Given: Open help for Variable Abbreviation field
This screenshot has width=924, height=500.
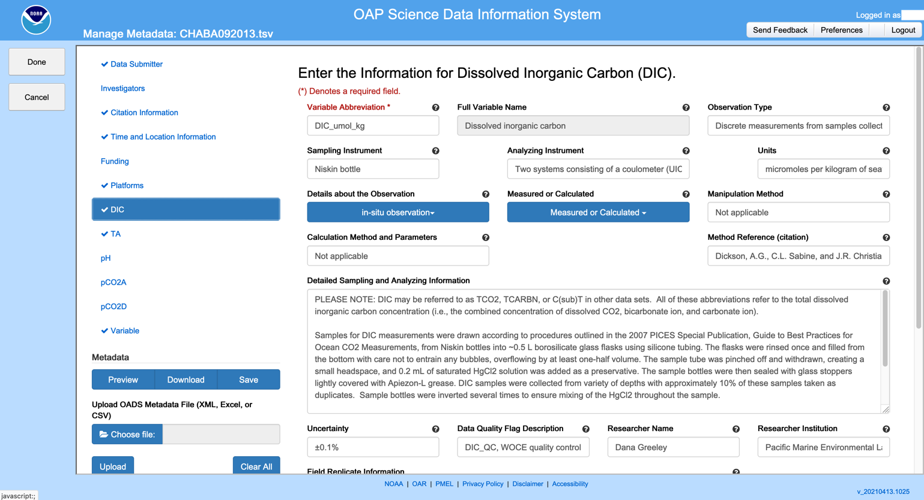Looking at the screenshot, I should point(435,108).
